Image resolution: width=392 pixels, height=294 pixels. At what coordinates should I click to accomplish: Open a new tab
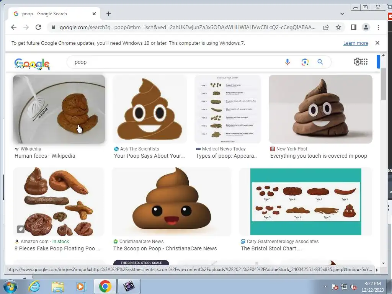[108, 14]
